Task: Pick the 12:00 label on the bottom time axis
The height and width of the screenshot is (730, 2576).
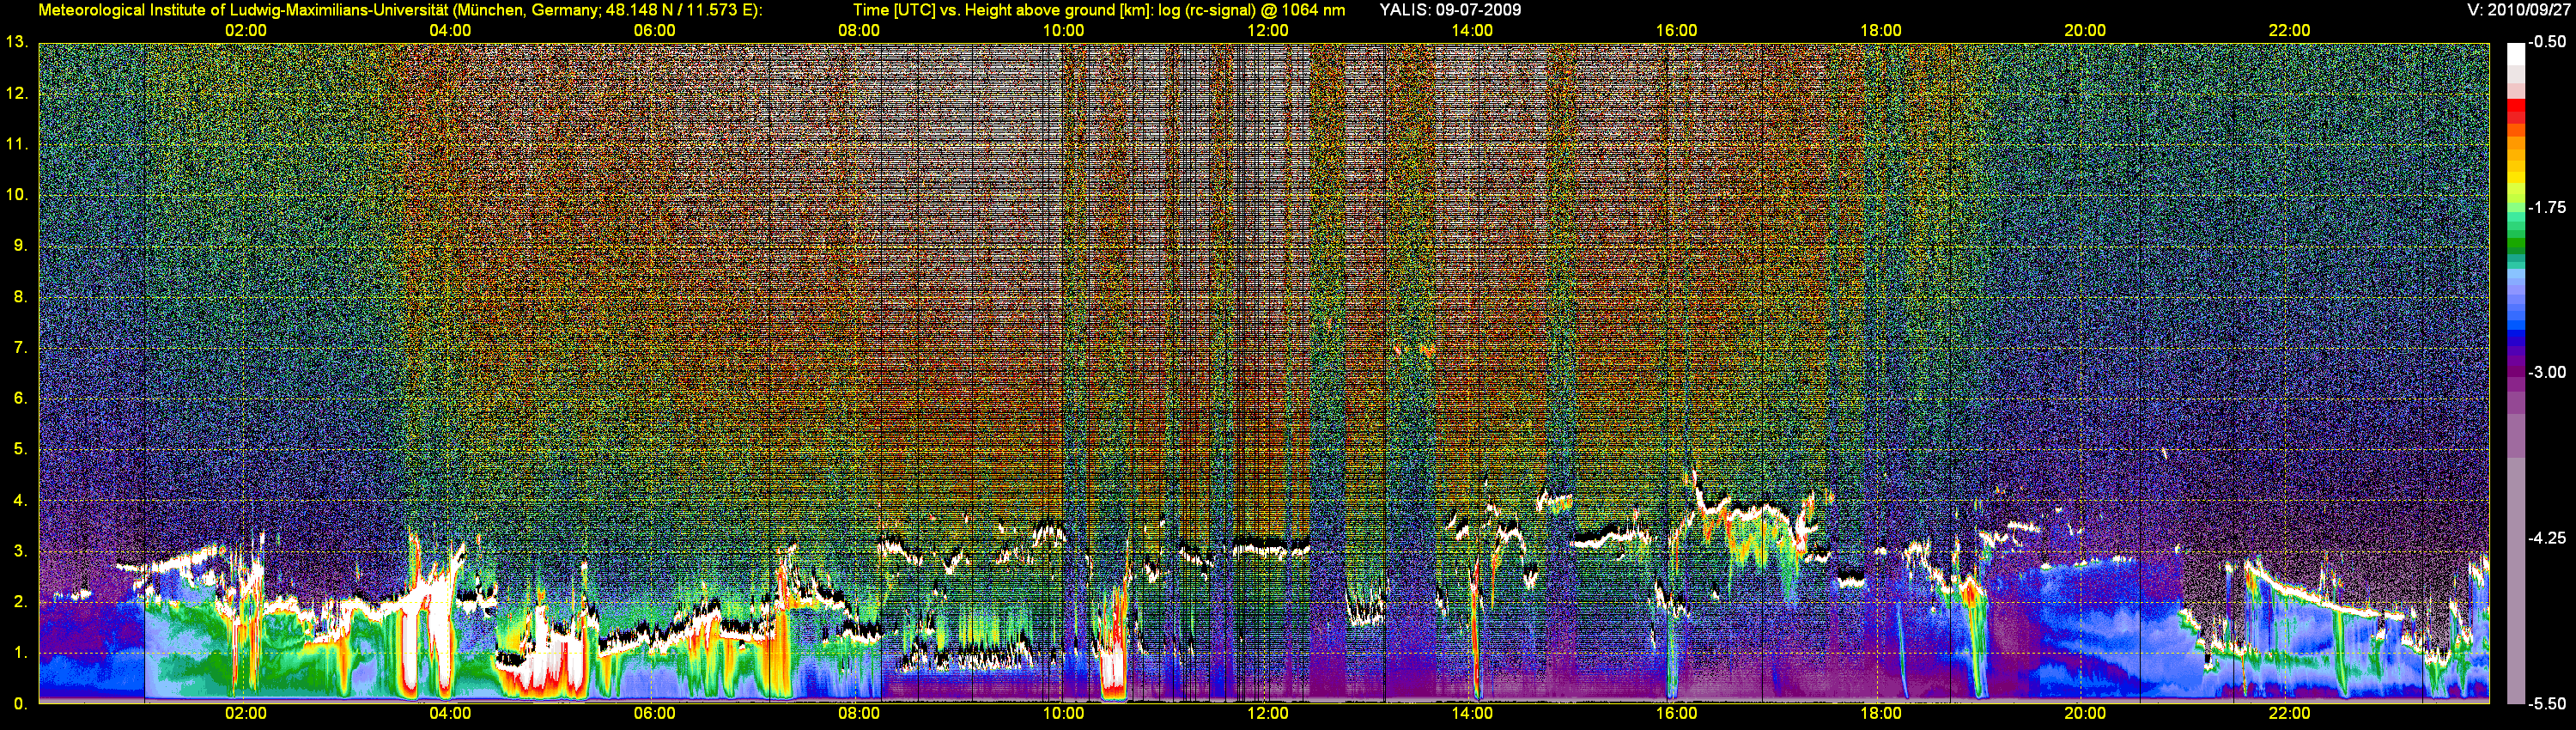Action: (x=1268, y=714)
